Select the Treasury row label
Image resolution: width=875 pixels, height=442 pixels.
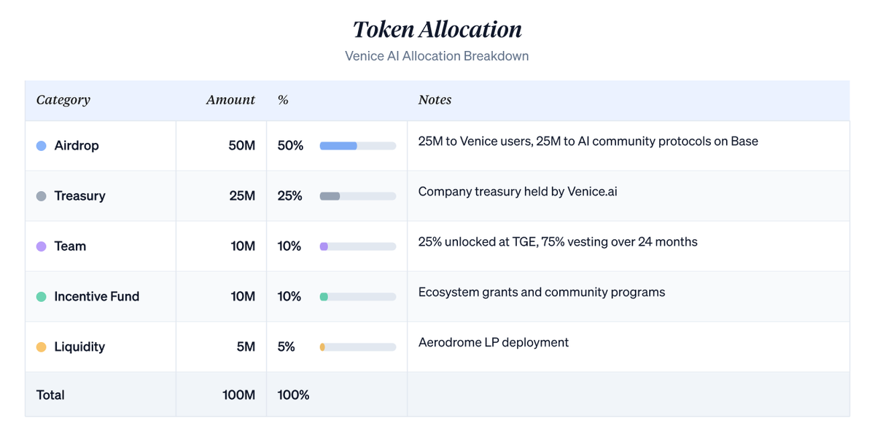(79, 196)
